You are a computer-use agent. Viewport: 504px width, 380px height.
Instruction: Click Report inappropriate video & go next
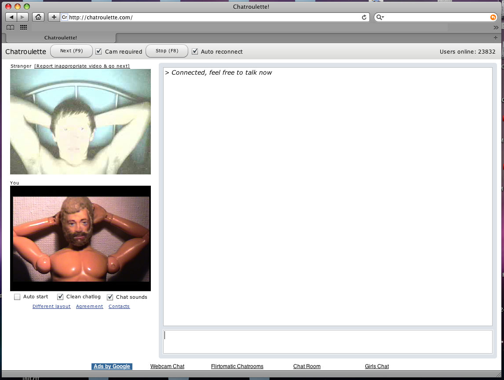pos(82,66)
